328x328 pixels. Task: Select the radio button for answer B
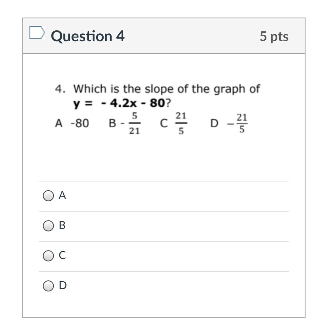pos(48,226)
